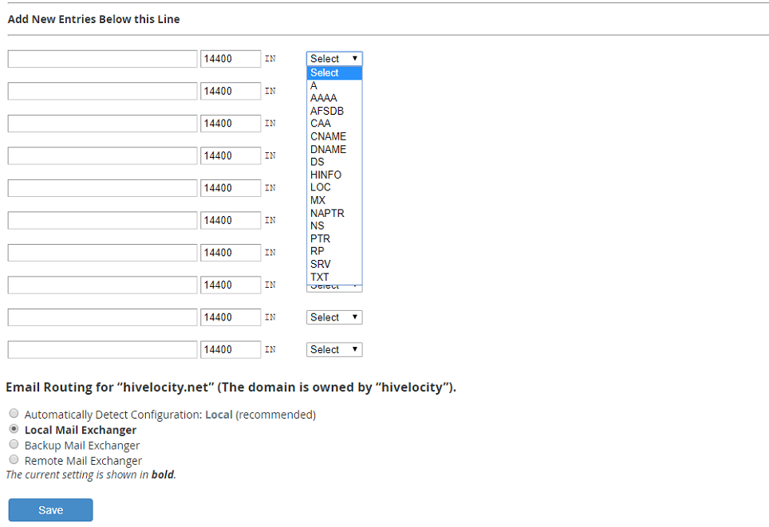Click the name input field in third row
The width and height of the screenshot is (769, 527).
point(102,124)
